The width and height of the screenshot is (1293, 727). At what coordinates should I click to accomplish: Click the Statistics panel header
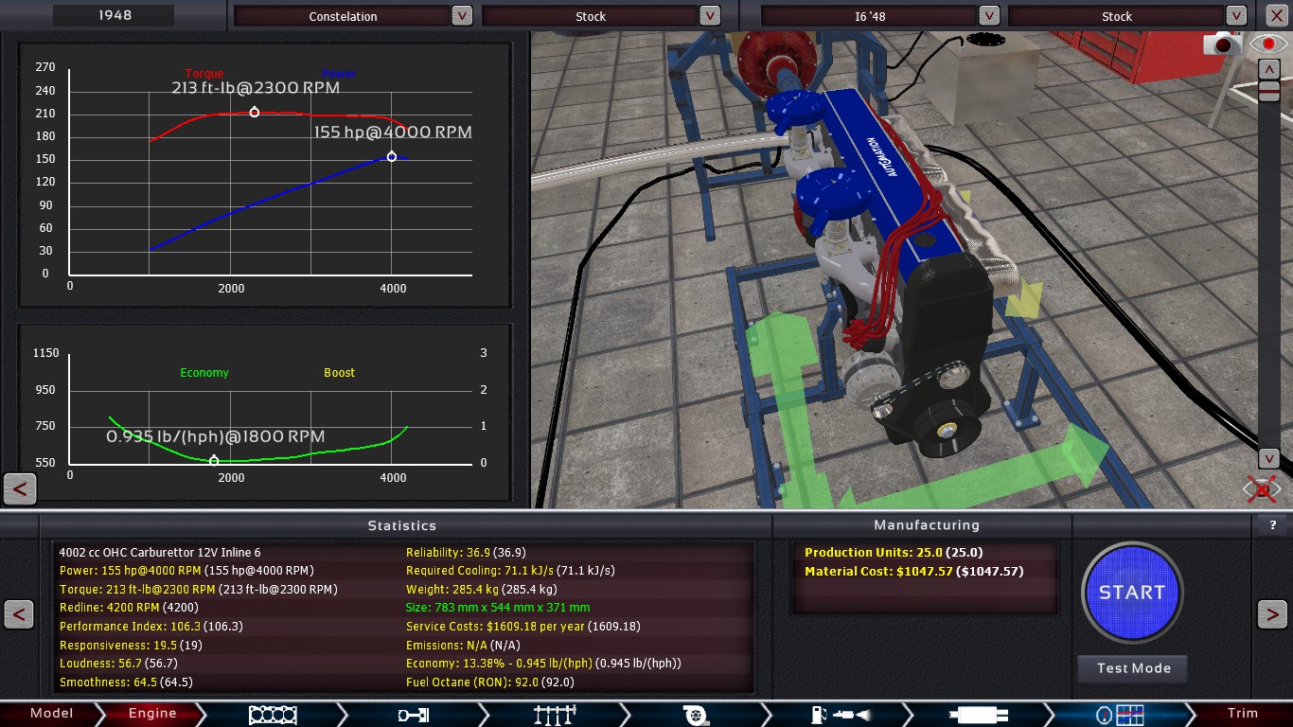click(x=402, y=525)
